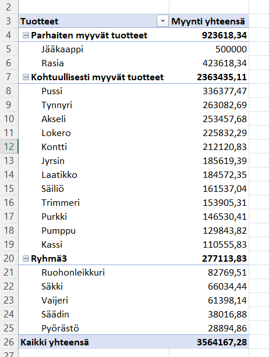Collapse the Ryhmä3 group
The image size is (269, 357).
(26, 258)
